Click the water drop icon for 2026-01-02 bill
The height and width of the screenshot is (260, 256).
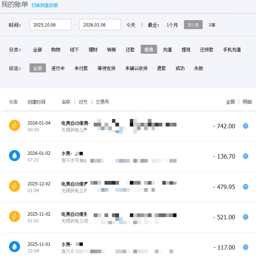(x=15, y=156)
